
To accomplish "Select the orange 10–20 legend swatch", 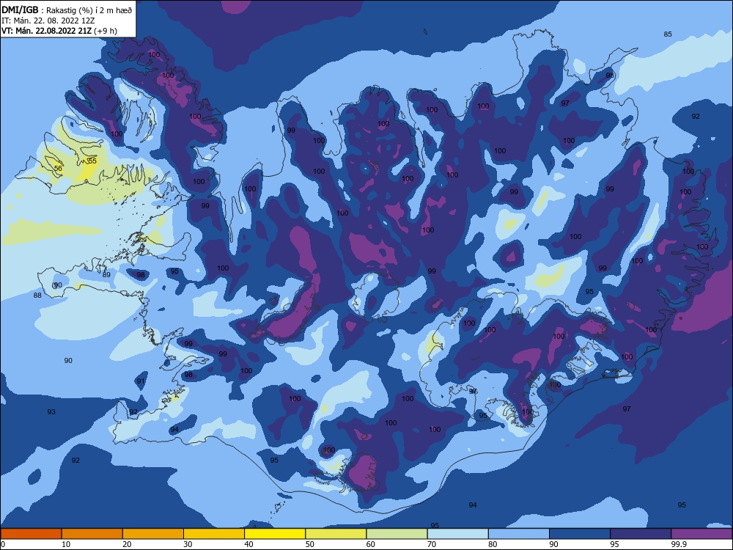I will [92, 534].
